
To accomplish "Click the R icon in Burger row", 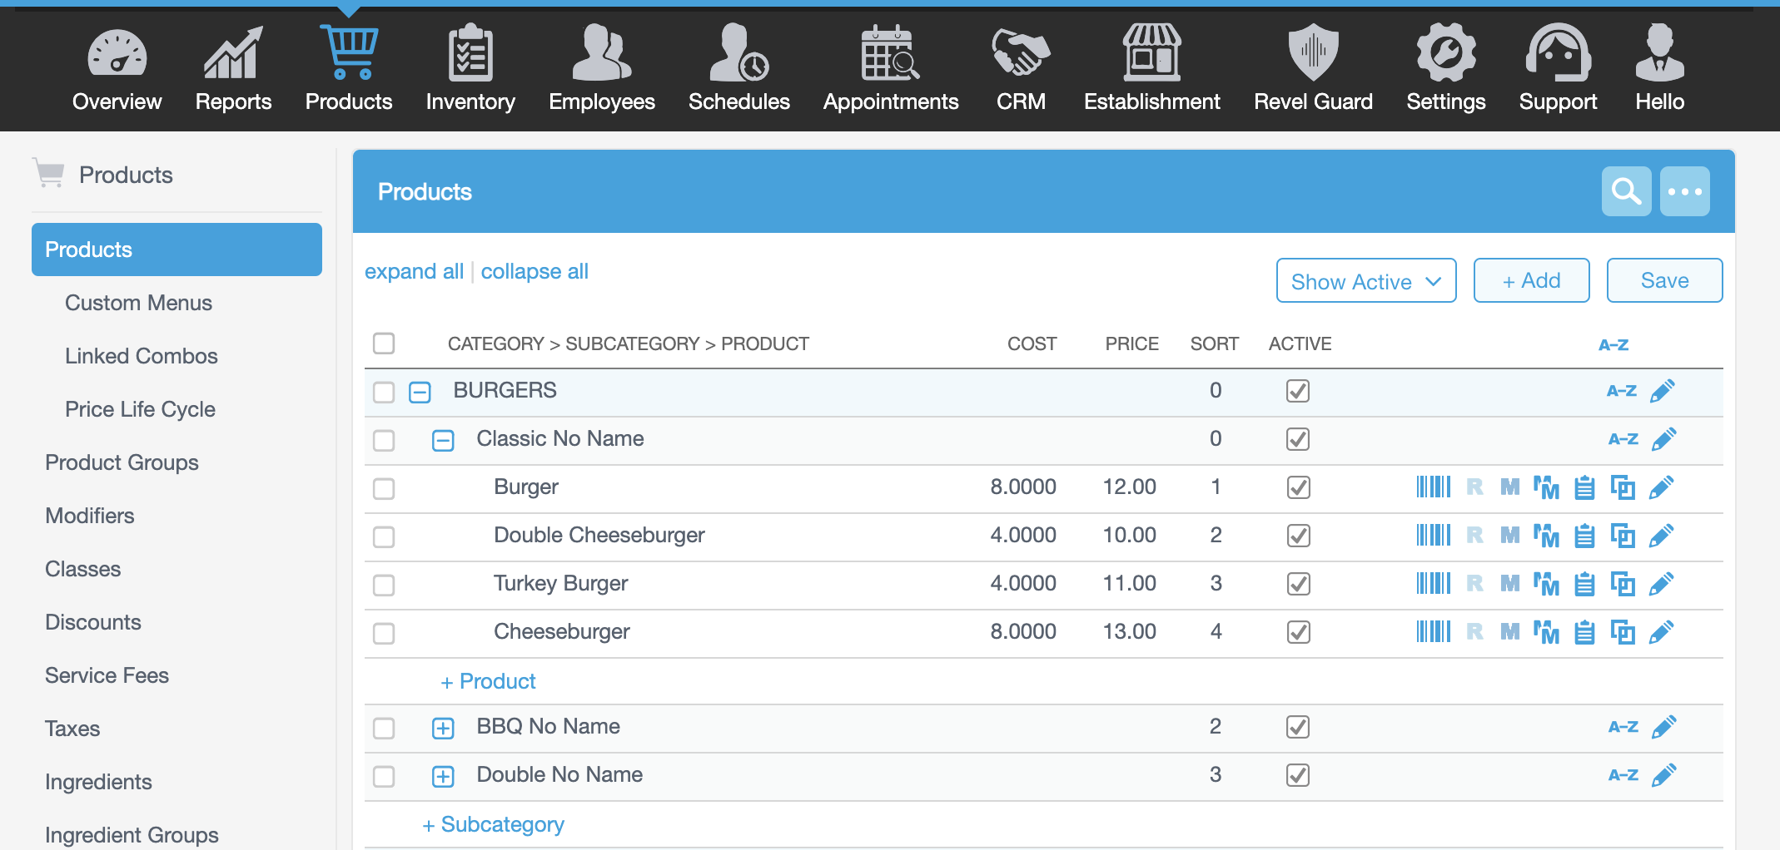I will tap(1474, 487).
